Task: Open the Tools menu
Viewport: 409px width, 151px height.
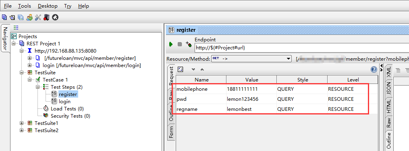Action: pos(25,6)
